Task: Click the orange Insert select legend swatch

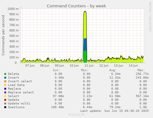Action: 5,81
